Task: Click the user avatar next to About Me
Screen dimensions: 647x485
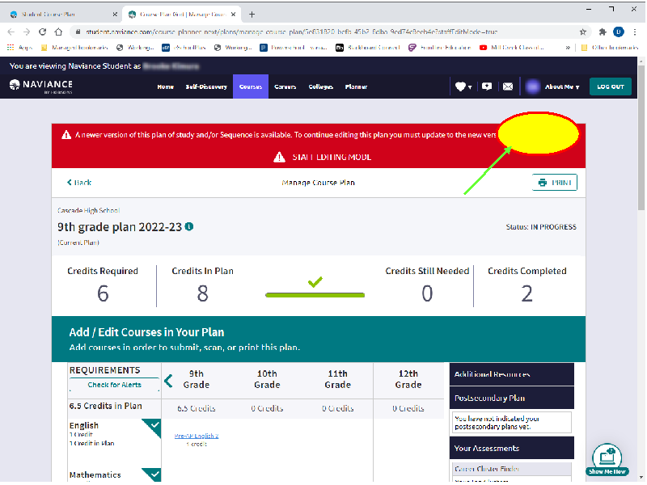Action: (533, 86)
